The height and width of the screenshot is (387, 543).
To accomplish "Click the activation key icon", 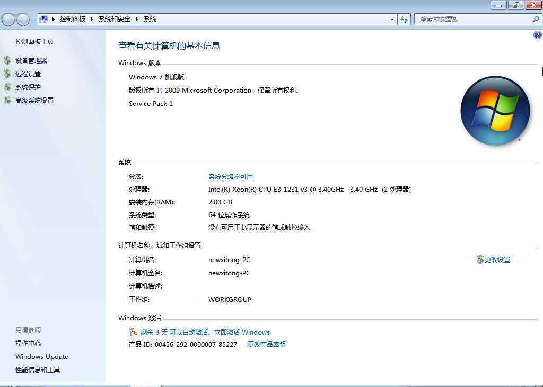I will click(x=133, y=331).
